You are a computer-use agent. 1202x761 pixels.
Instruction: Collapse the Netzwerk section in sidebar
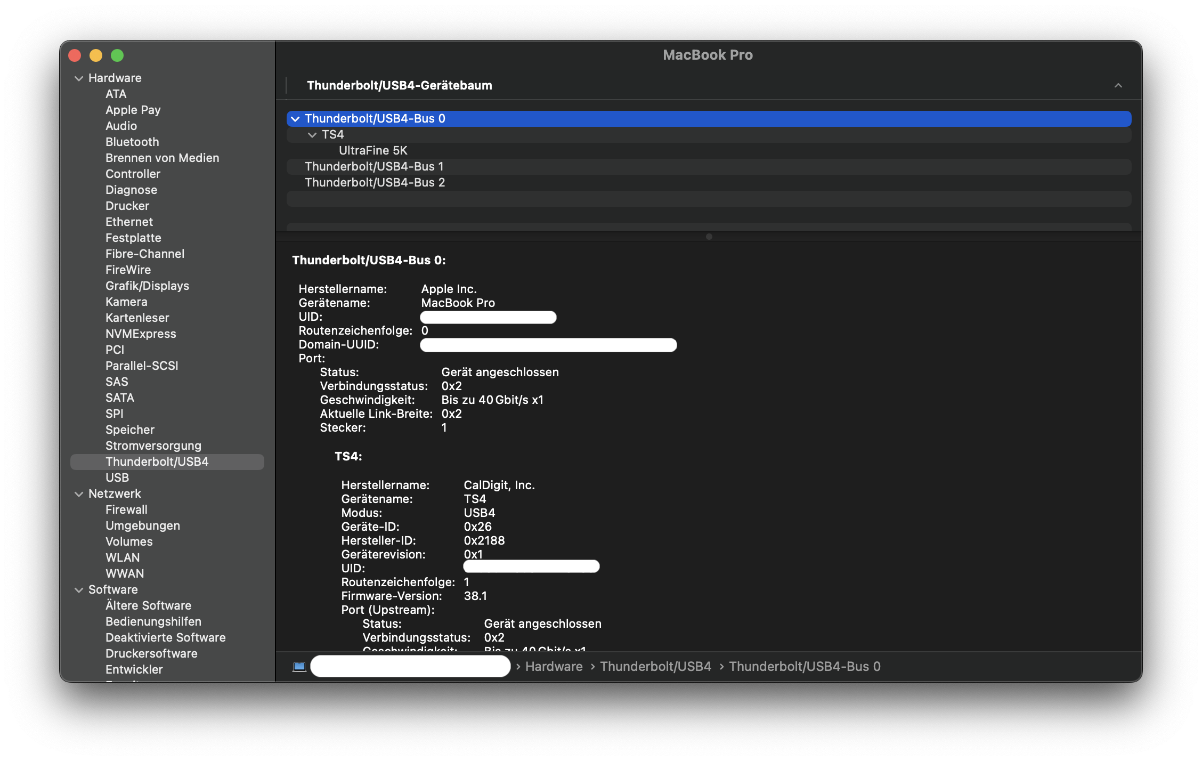point(79,494)
